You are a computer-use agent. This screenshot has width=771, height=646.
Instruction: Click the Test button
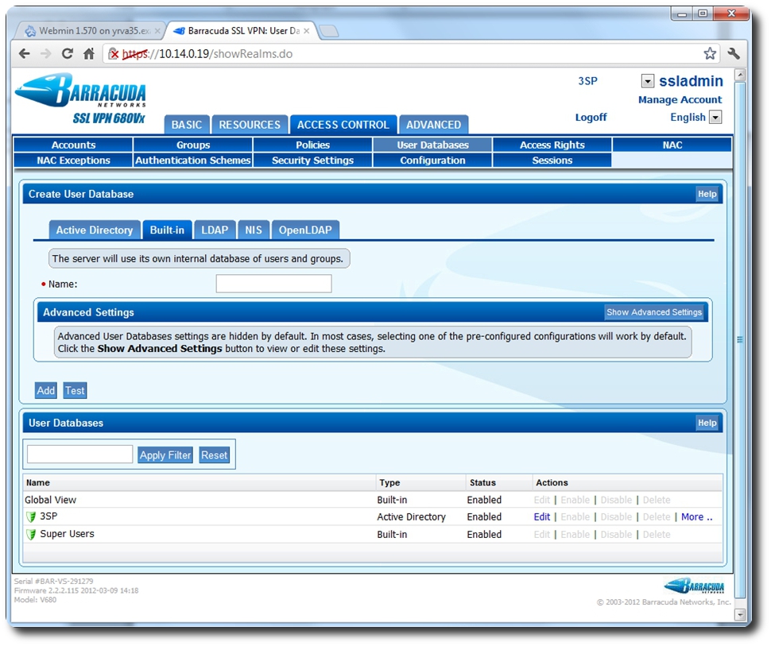click(76, 390)
